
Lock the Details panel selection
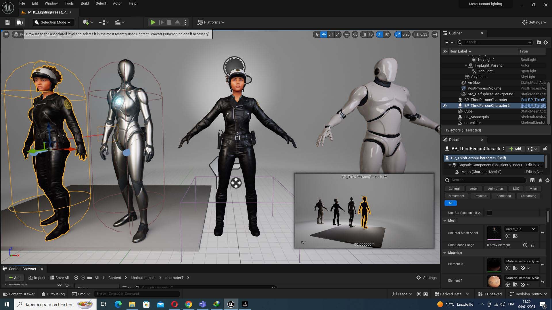coord(545,149)
